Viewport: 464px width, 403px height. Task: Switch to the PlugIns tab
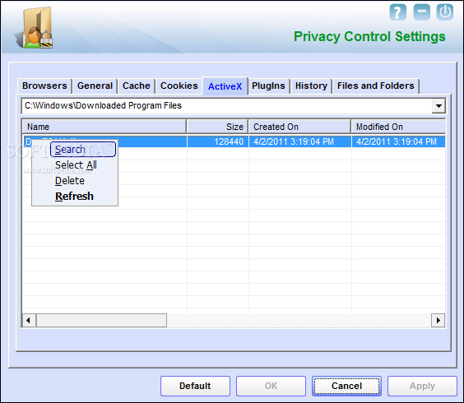pos(268,86)
